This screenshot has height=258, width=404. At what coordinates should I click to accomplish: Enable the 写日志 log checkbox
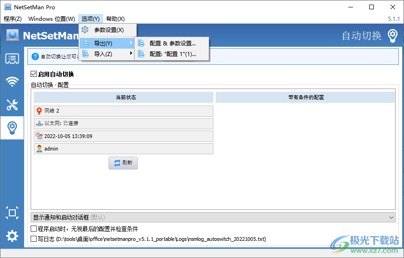(33, 239)
